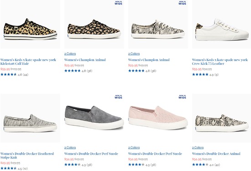The image size is (251, 171).
Task: Click 2 Colors under the snake print Champion shoe
Action: coord(134,54)
